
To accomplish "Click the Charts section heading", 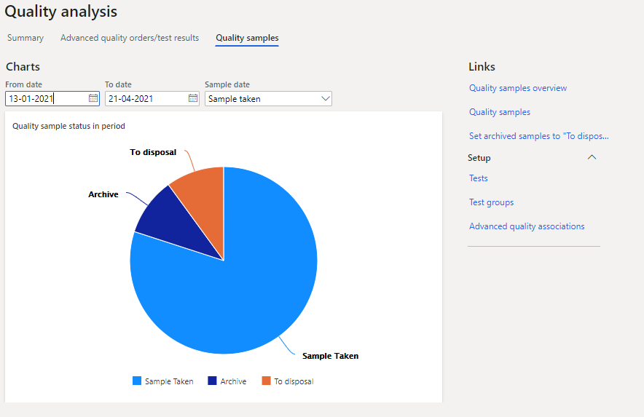I will point(23,66).
